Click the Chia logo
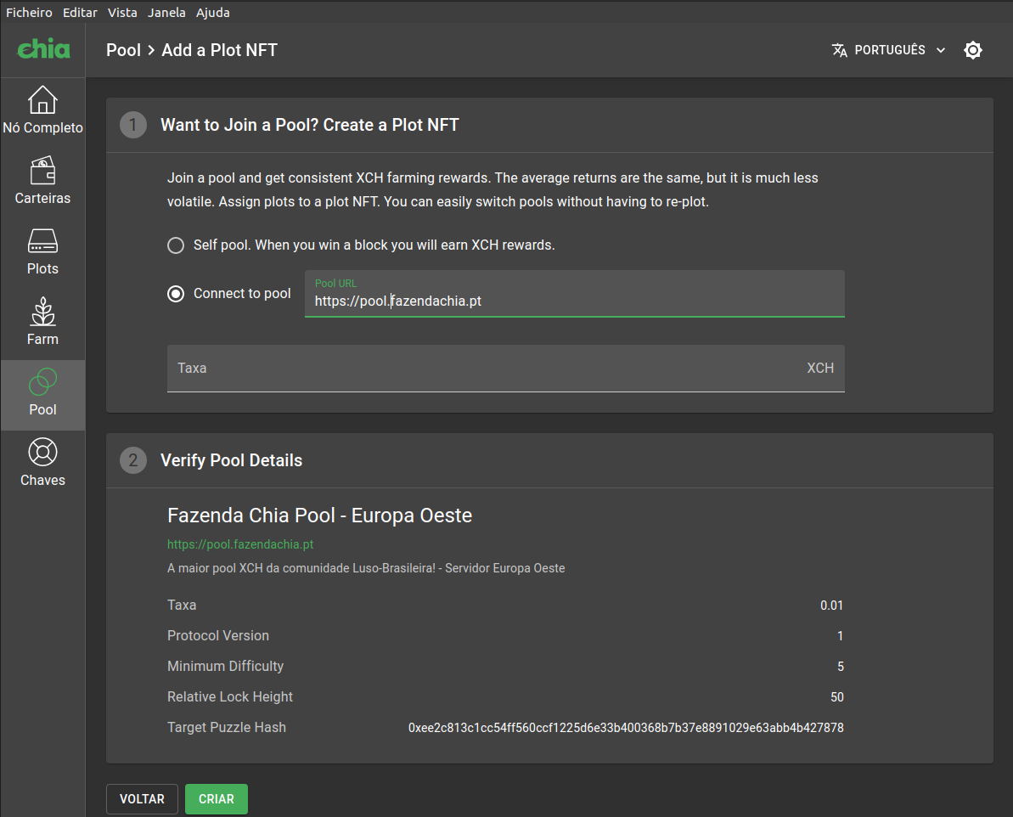1013x817 pixels. click(43, 49)
